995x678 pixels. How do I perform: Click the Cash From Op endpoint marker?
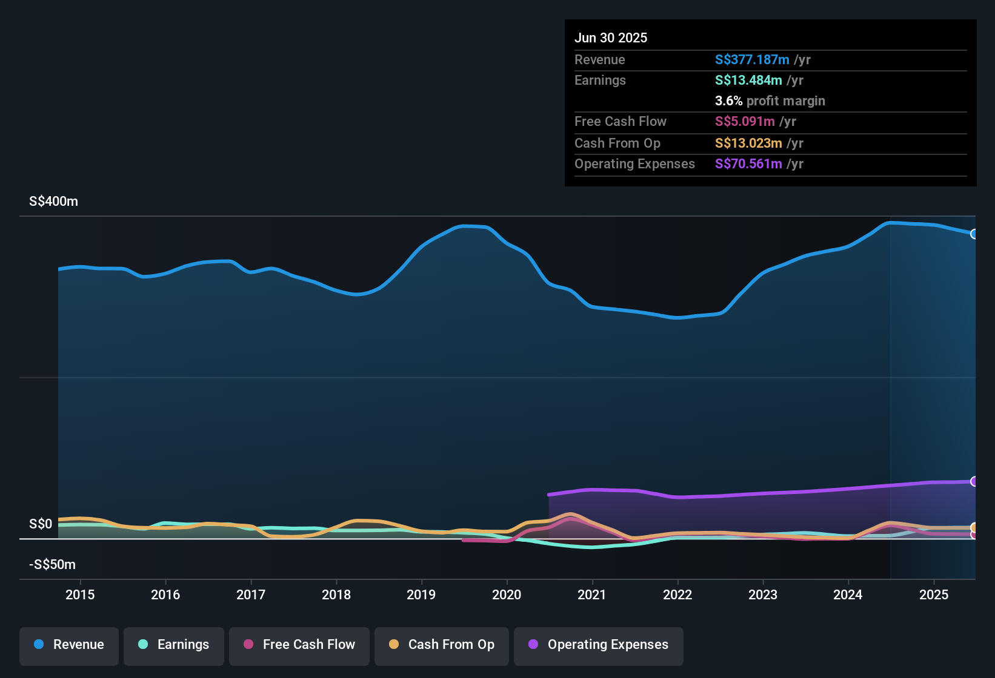[974, 528]
